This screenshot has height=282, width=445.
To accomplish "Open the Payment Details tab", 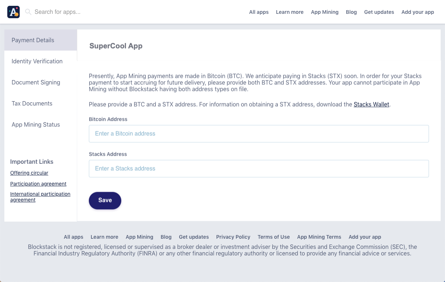I will 33,40.
